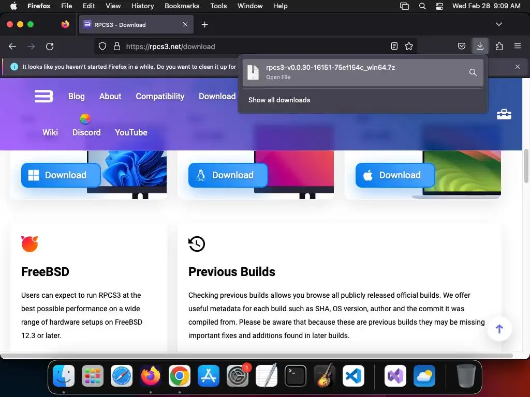The image size is (530, 397).
Task: Select the RPCS3 - Download tab
Action: coord(136,25)
